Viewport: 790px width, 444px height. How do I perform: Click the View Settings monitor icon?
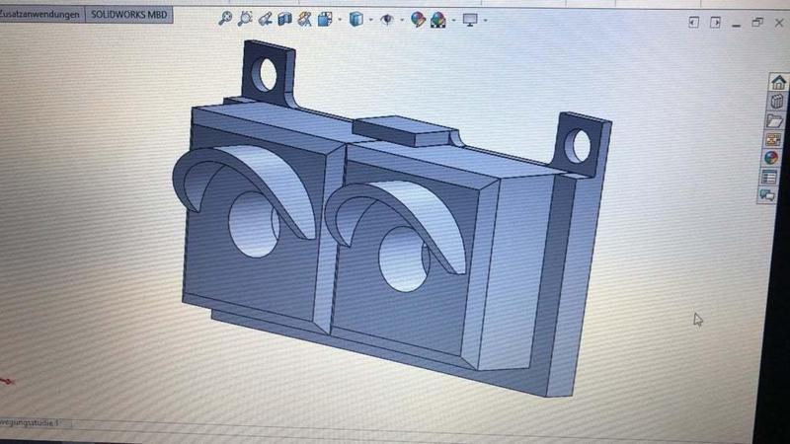470,20
